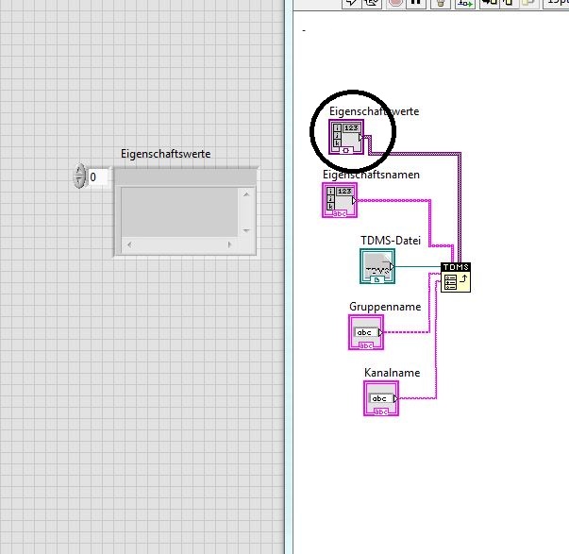The width and height of the screenshot is (569, 554).
Task: Click the Eigenschaftswerte label on front panel
Action: pos(165,154)
